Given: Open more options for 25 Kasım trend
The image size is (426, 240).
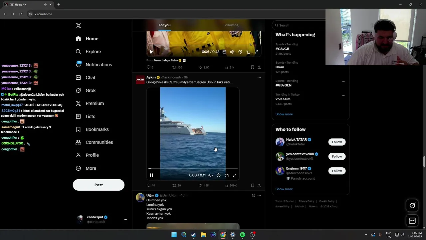Looking at the screenshot, I should click(343, 95).
